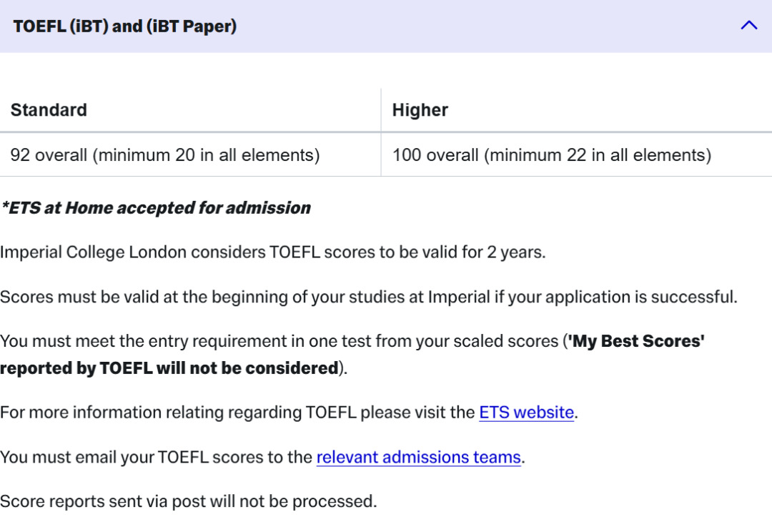Click bold 'reported by TOEFL will not be considered'
The height and width of the screenshot is (532, 772).
[x=169, y=368]
